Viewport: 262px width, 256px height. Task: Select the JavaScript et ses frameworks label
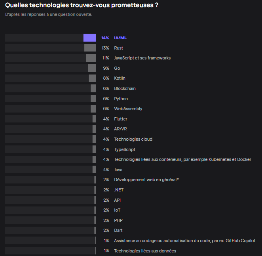142,58
